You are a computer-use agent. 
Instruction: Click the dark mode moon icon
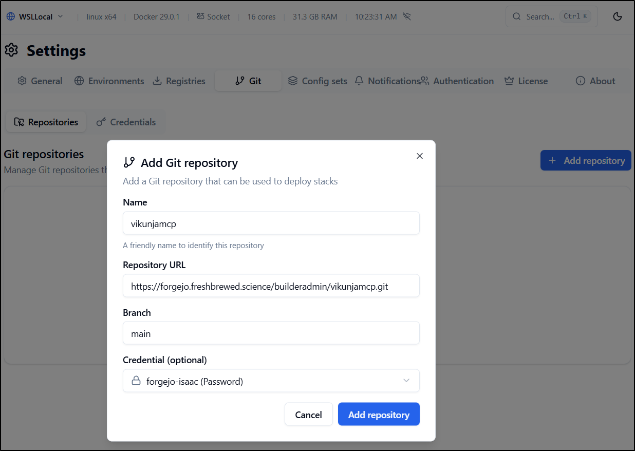[618, 16]
